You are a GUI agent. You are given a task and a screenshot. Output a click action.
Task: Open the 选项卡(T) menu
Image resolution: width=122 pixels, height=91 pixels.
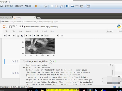coord(19,6)
